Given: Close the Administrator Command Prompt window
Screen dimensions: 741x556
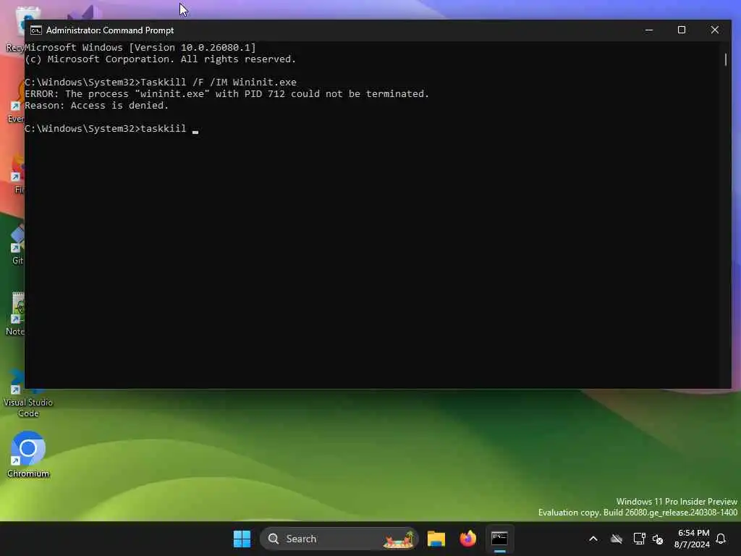Looking at the screenshot, I should [714, 30].
